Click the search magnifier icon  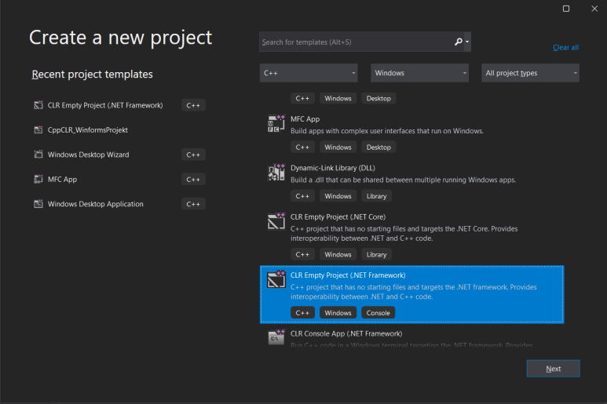pos(458,42)
